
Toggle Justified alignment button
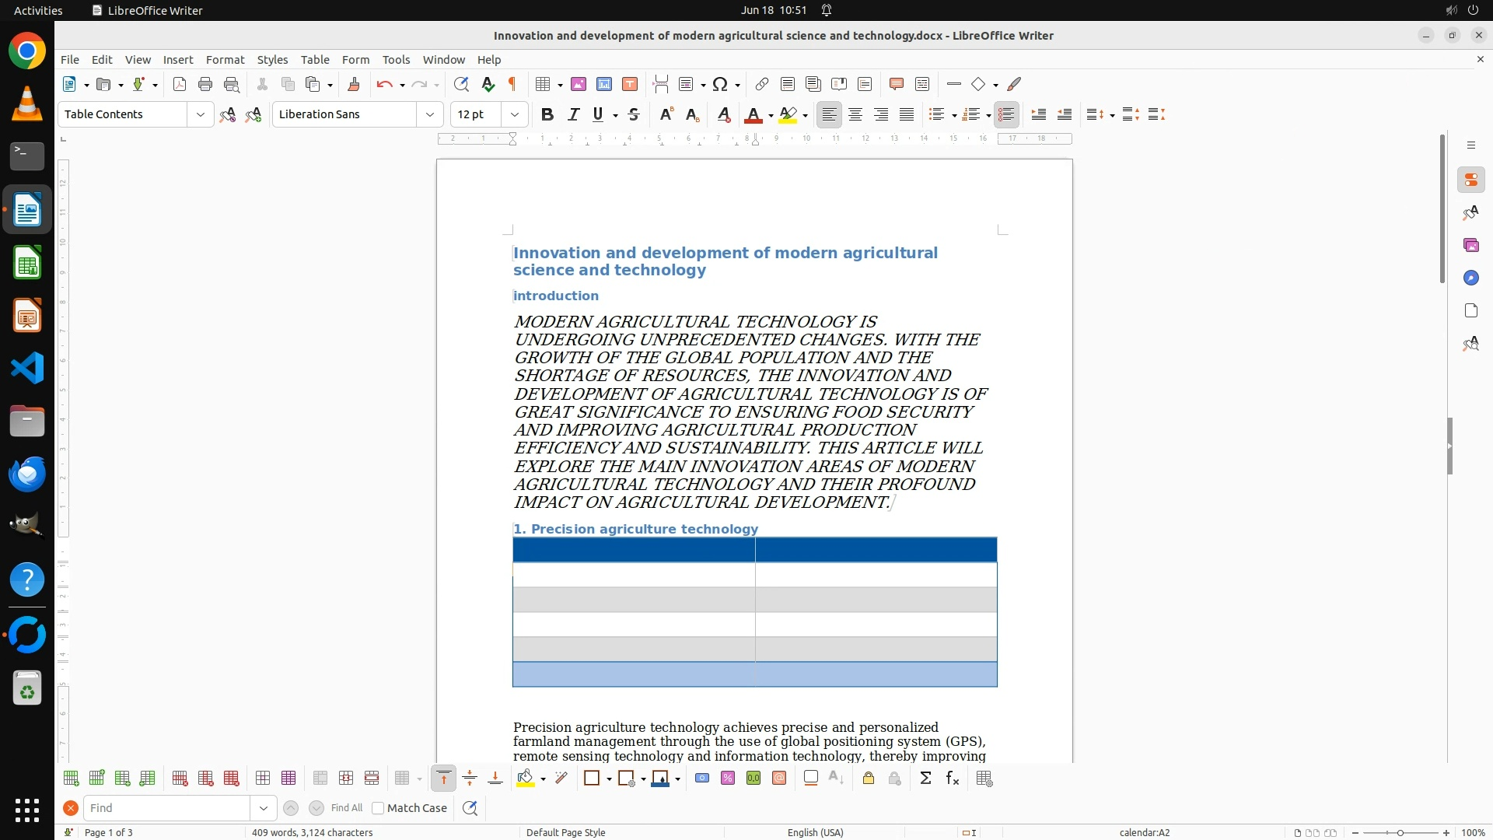907,114
